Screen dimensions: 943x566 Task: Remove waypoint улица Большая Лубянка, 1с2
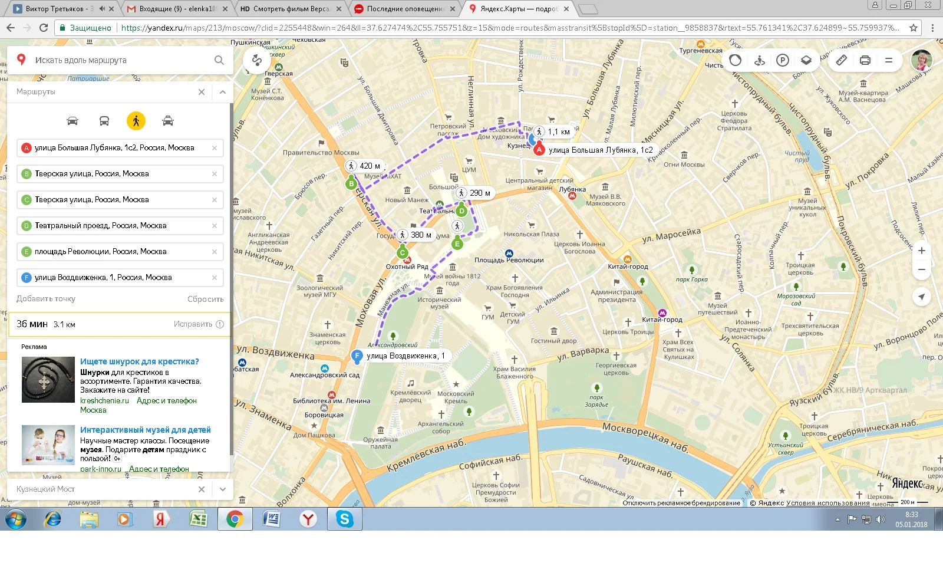(x=215, y=148)
